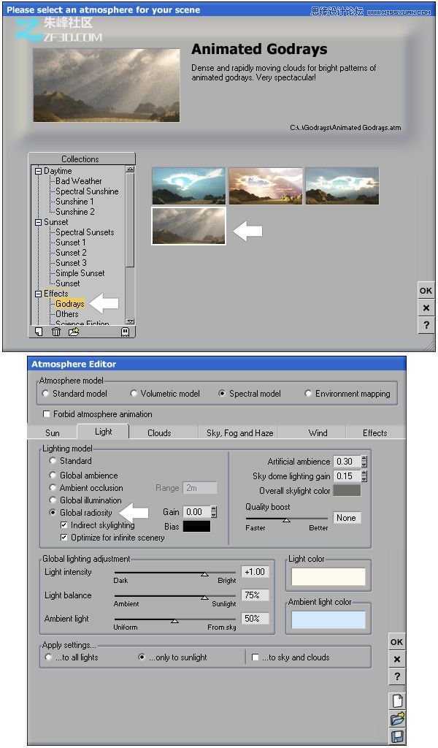Click the Gain value stepper arrows
The height and width of the screenshot is (748, 438).
pos(214,512)
